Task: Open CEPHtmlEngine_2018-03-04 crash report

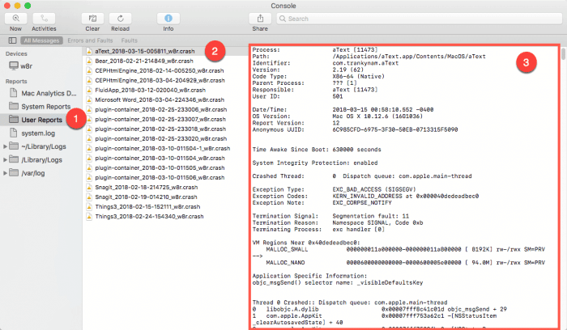Action: point(160,81)
